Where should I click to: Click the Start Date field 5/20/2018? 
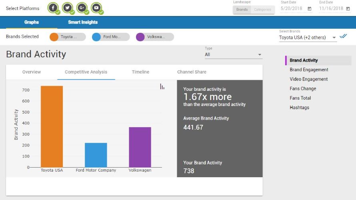pyautogui.click(x=291, y=9)
